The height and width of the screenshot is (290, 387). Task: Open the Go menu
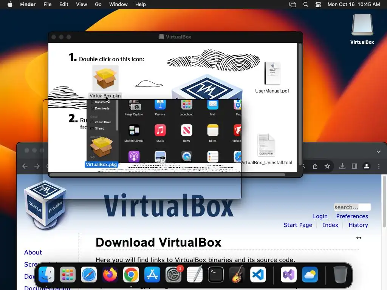[x=98, y=5]
